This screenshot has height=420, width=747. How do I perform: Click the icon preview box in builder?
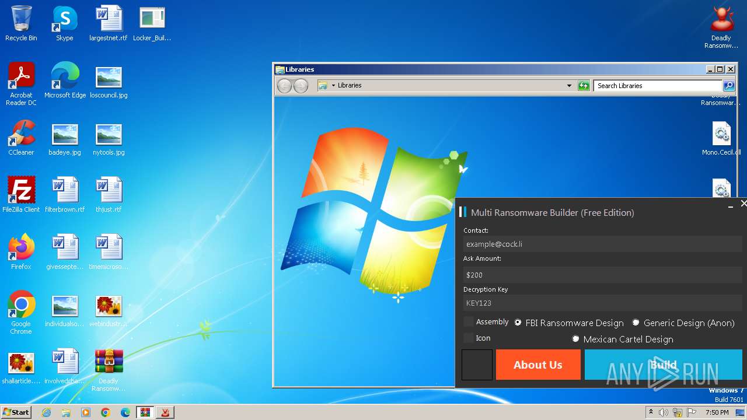(477, 365)
